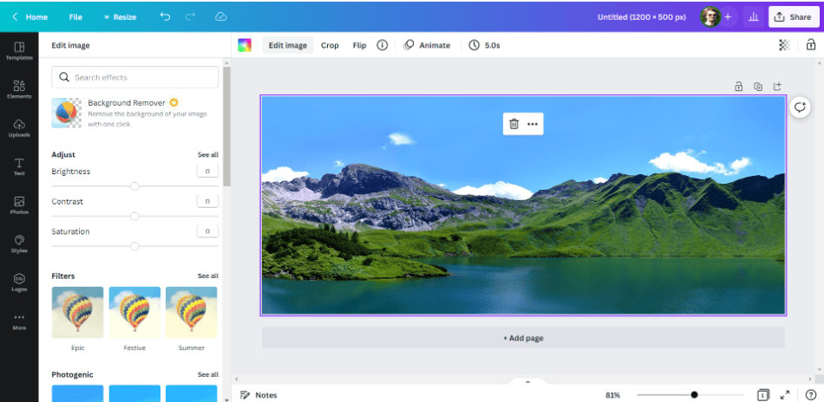The width and height of the screenshot is (824, 402).
Task: Add collaborator with plus icon
Action: tap(728, 16)
